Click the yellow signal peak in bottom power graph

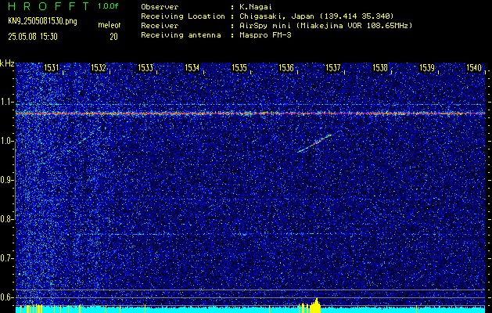click(315, 305)
